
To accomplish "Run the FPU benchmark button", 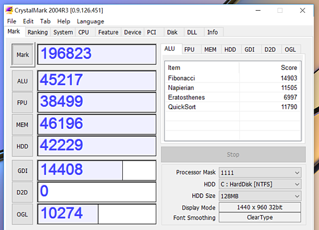I will pos(22,103).
